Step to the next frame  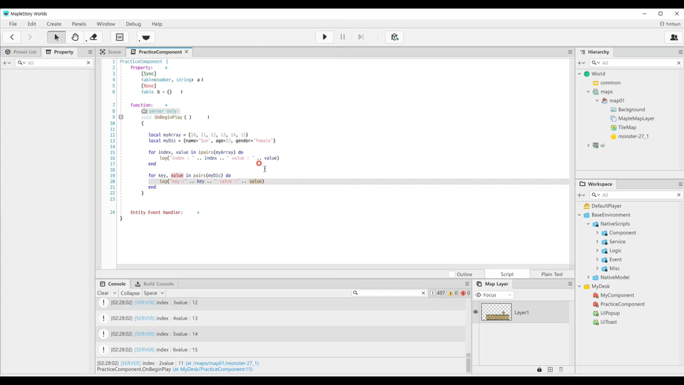click(x=361, y=37)
